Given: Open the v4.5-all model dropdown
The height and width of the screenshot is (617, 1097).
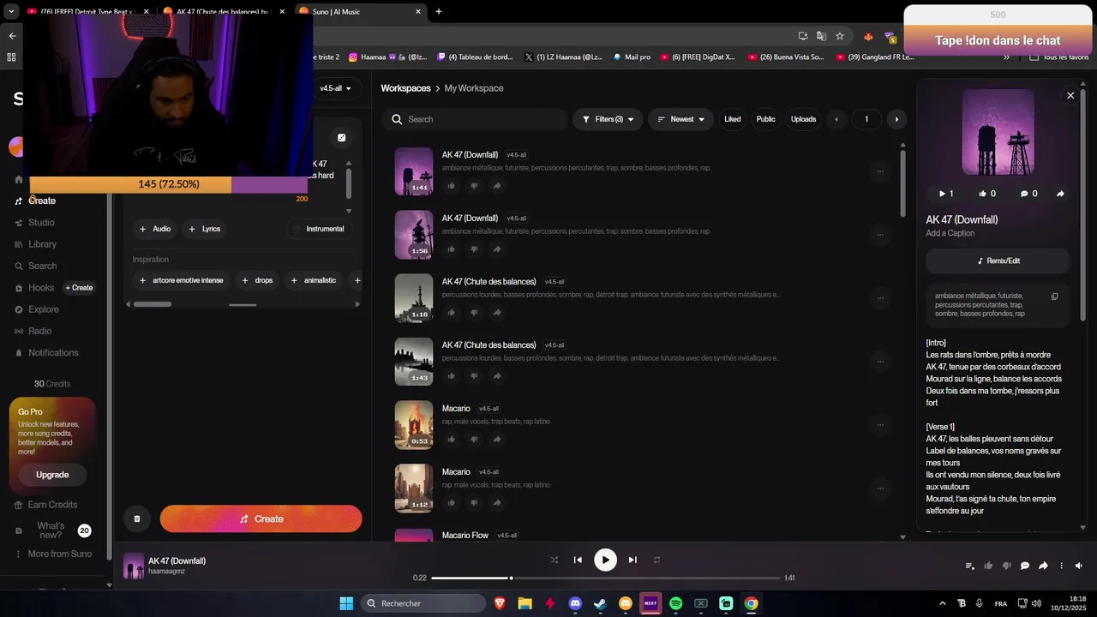Looking at the screenshot, I should click(x=335, y=88).
